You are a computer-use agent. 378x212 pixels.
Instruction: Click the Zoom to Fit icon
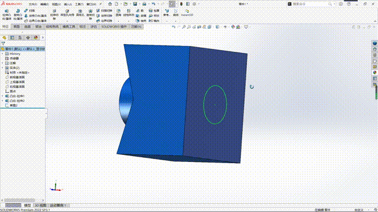(x=184, y=27)
